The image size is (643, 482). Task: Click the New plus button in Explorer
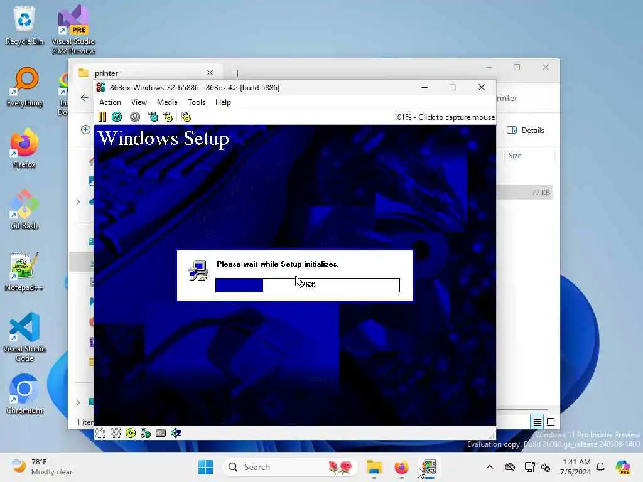[x=85, y=129]
